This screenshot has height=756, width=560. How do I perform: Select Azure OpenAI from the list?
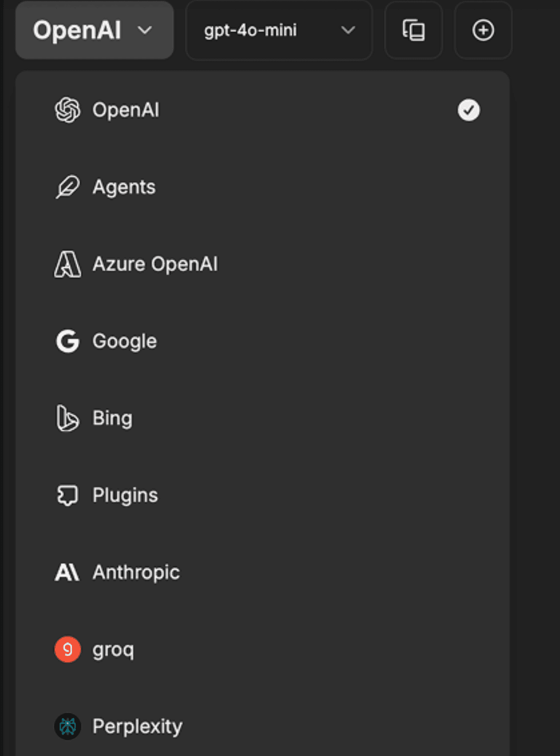pos(155,264)
